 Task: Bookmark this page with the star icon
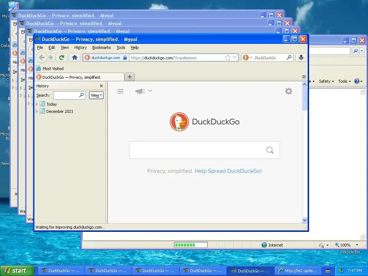227,58
